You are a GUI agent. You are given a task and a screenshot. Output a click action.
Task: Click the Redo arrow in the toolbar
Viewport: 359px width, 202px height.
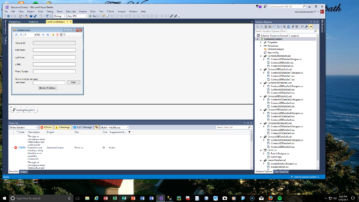(x=47, y=16)
